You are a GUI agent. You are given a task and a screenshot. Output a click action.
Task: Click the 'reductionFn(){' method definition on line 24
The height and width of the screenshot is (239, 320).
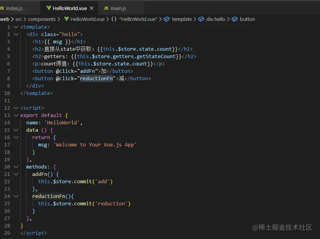(x=53, y=196)
